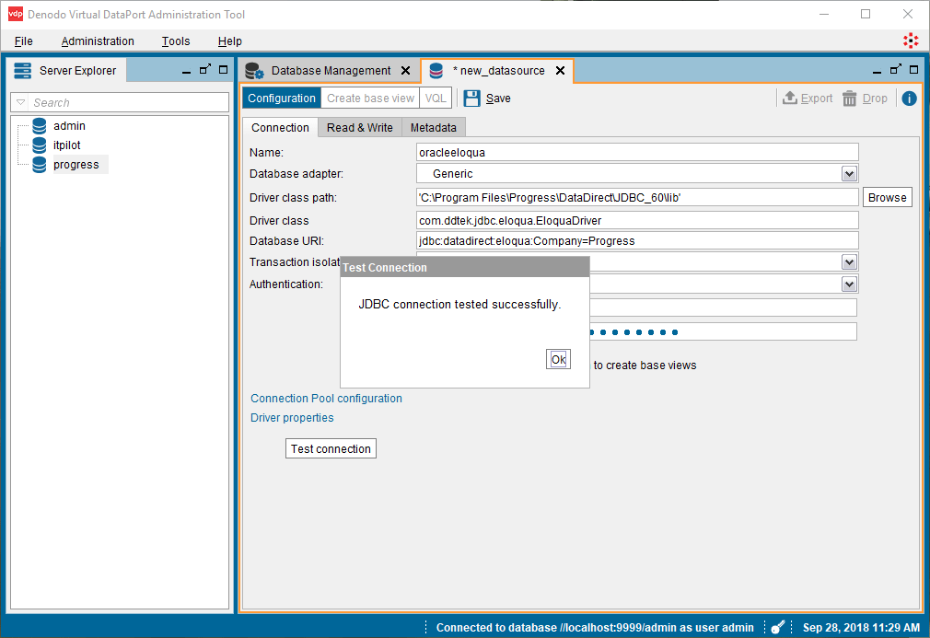Select the progress database in tree
The width and height of the screenshot is (930, 638).
(x=76, y=165)
